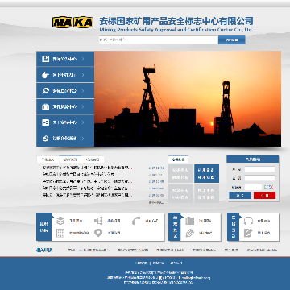Click the share icon in blue sidebar

45,122
